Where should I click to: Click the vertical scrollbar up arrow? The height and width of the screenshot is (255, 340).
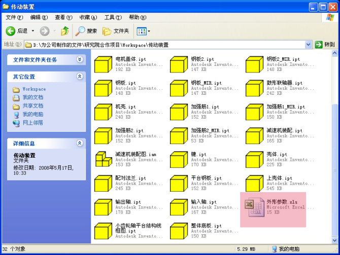pos(334,53)
